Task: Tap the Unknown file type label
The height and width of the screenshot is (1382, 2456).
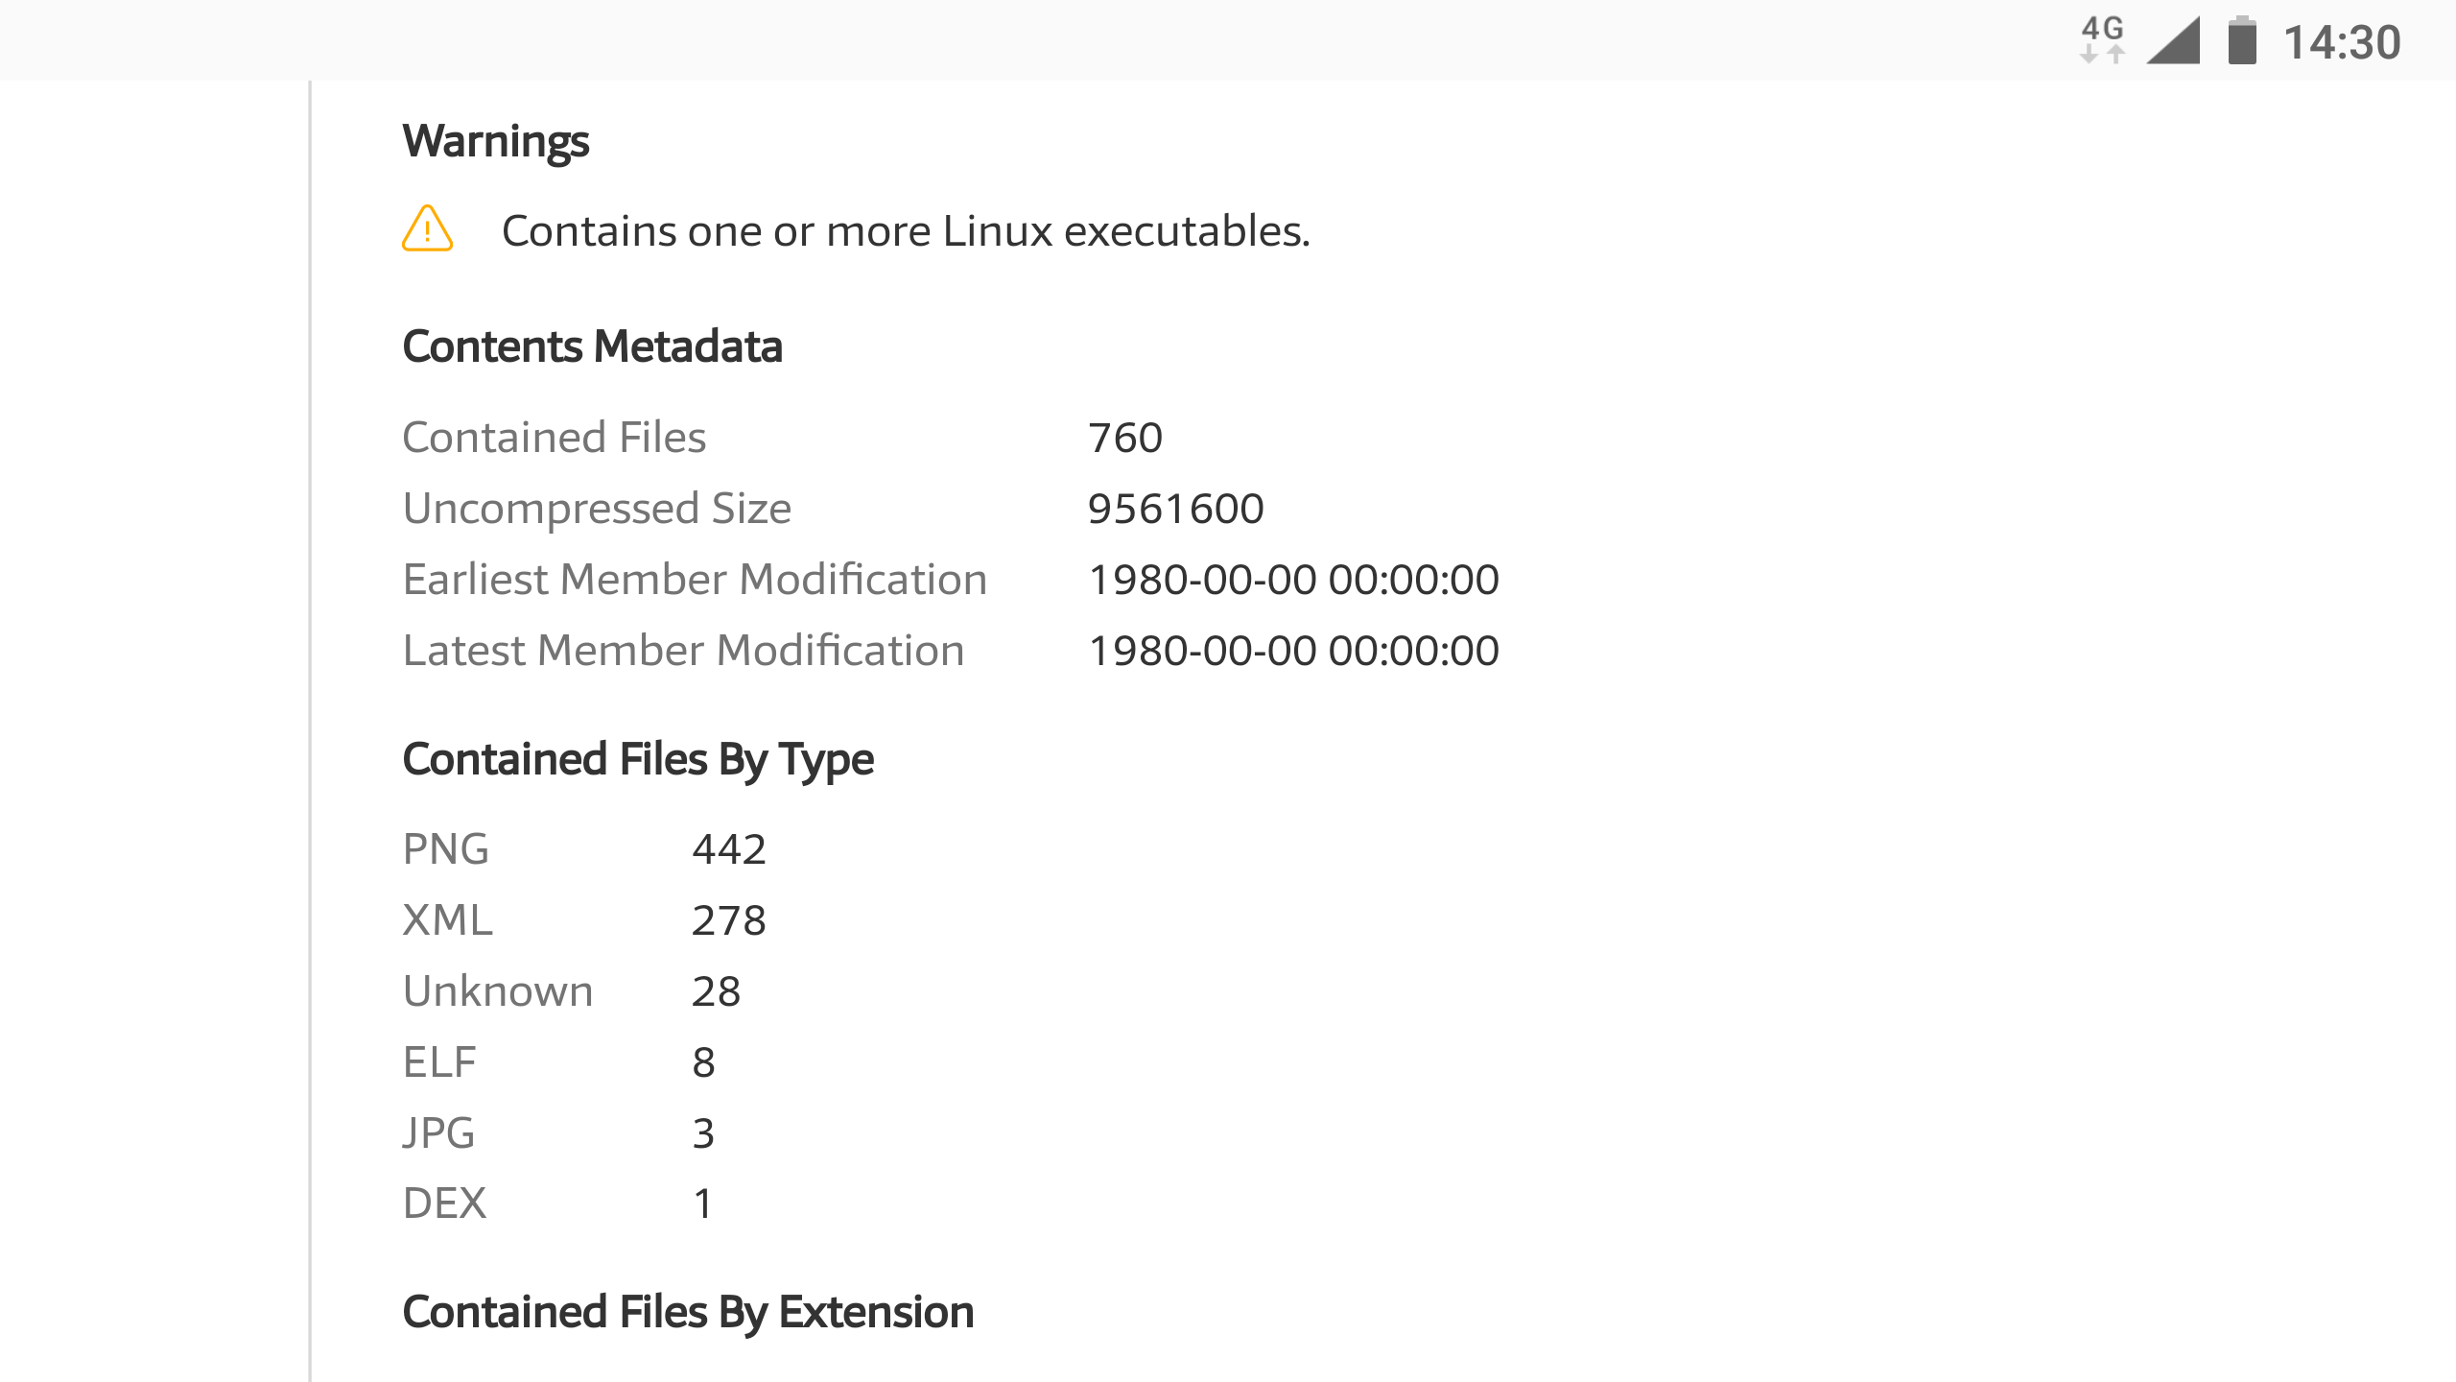Action: 498,991
